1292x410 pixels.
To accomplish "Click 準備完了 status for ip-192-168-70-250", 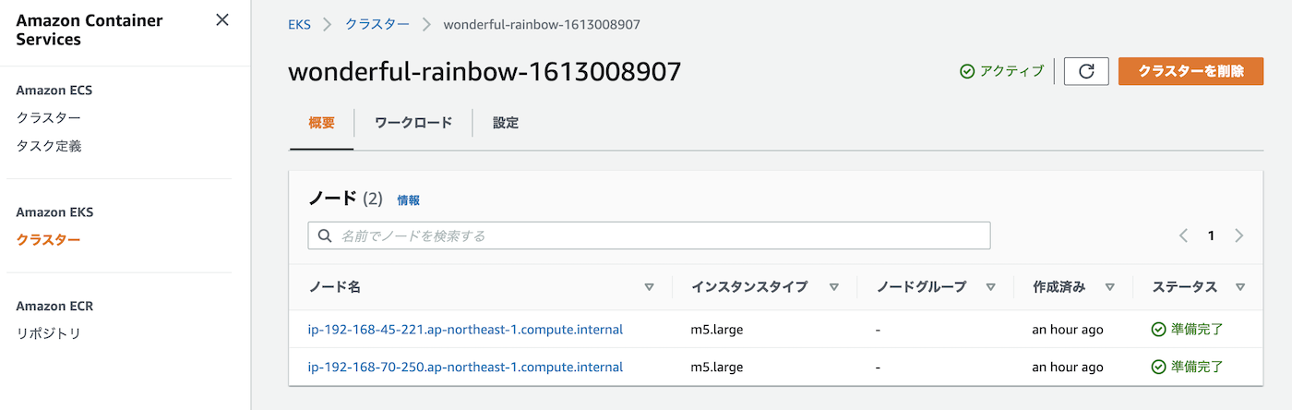I will coord(1188,367).
